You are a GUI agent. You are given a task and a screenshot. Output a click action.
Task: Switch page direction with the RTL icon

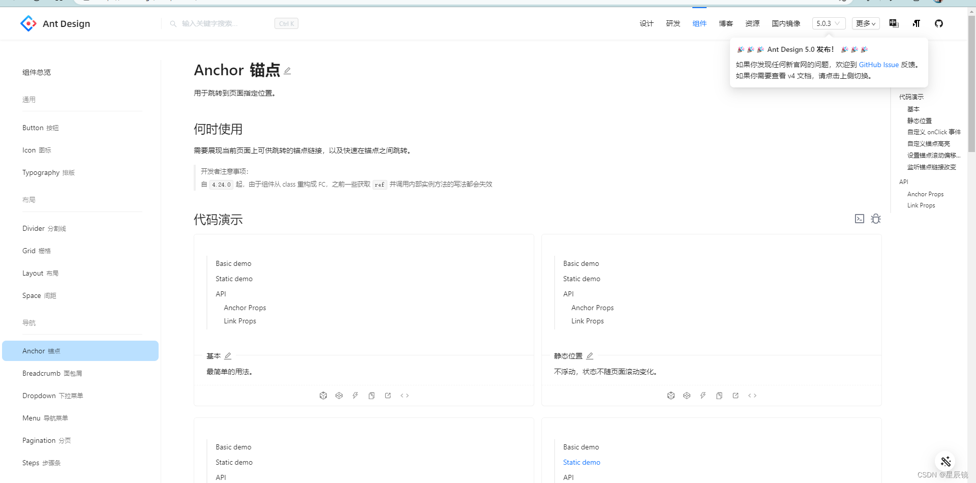click(x=917, y=23)
